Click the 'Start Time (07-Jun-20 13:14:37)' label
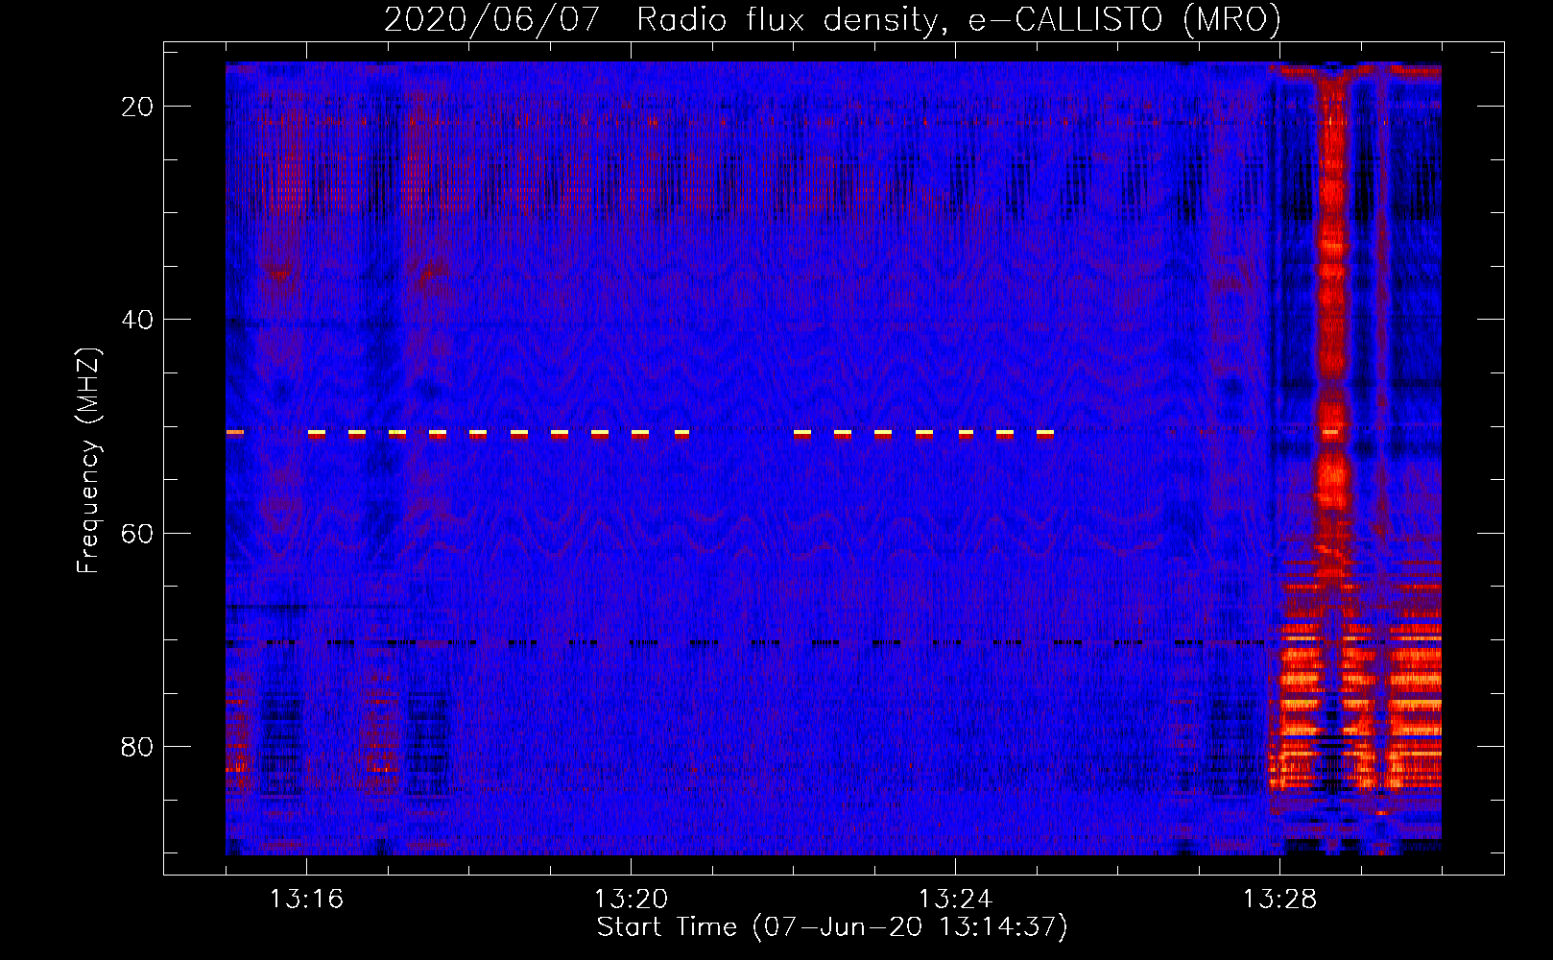Viewport: 1553px width, 960px height. point(832,927)
